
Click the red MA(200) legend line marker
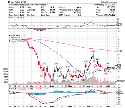9,39
